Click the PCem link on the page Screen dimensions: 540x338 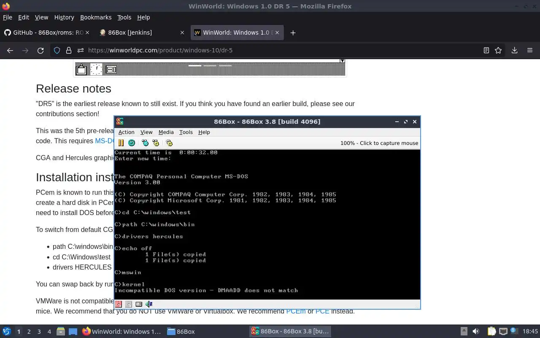(296, 311)
